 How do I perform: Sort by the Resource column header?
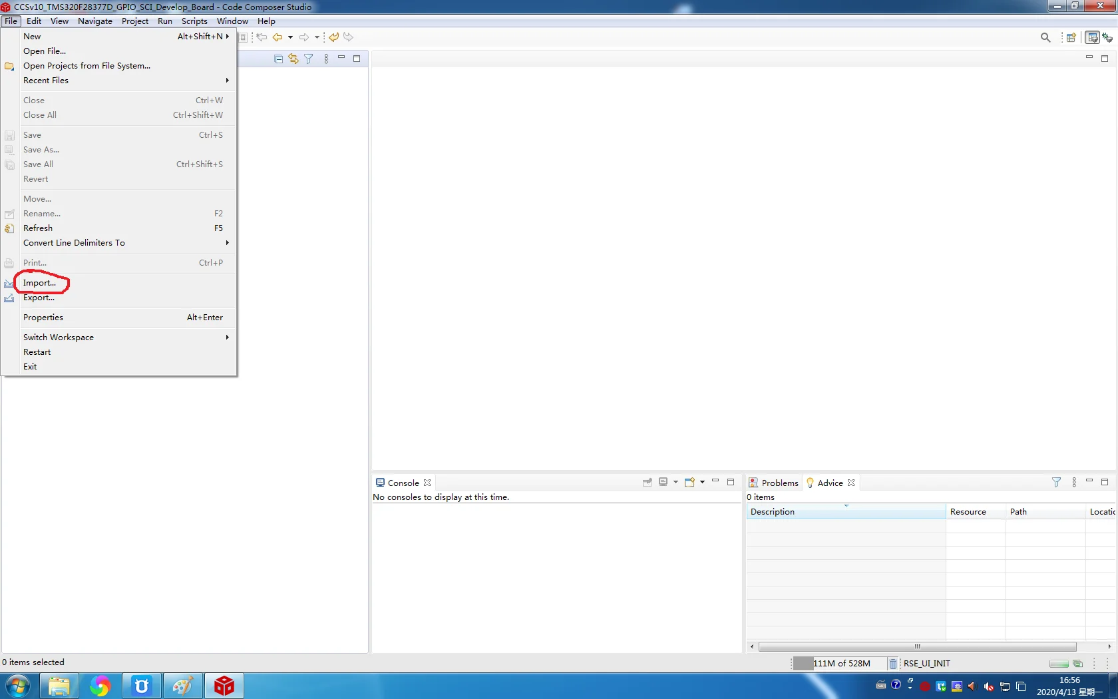point(976,512)
